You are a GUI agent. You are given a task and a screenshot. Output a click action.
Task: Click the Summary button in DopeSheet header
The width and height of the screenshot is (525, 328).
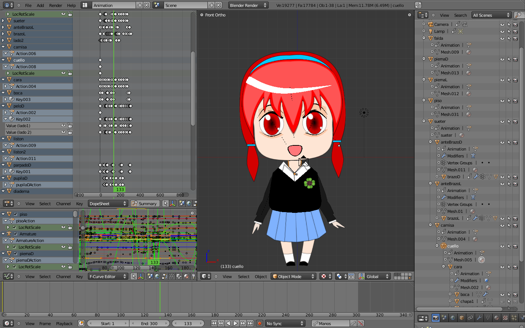(145, 204)
